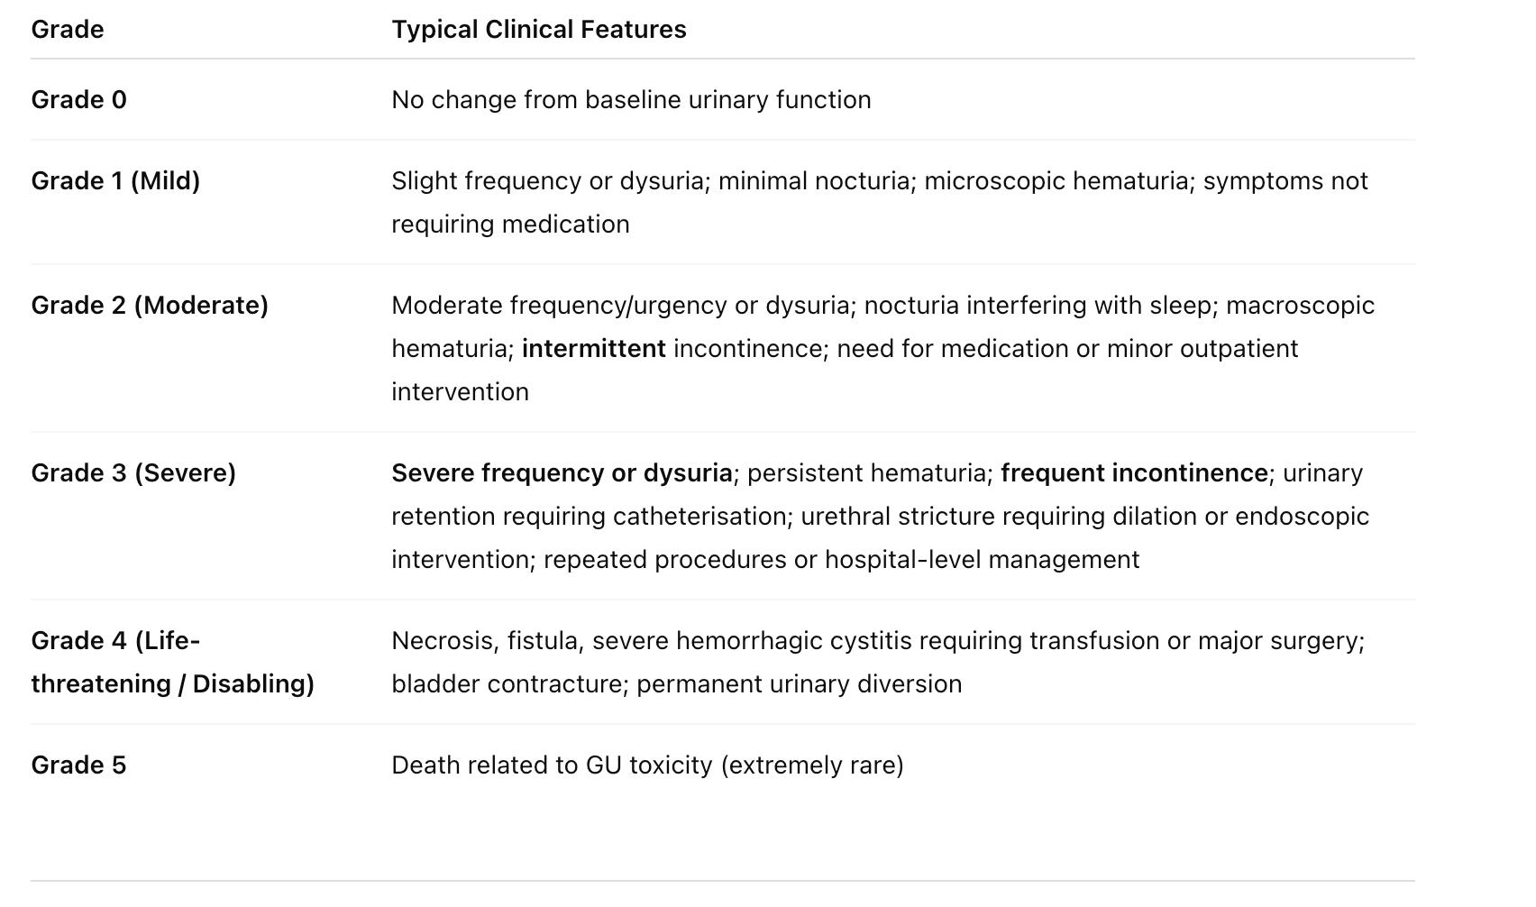Screen dimensions: 1536x907
Task: Click bold text Severe frequency or dysuria
Action: pyautogui.click(x=562, y=473)
